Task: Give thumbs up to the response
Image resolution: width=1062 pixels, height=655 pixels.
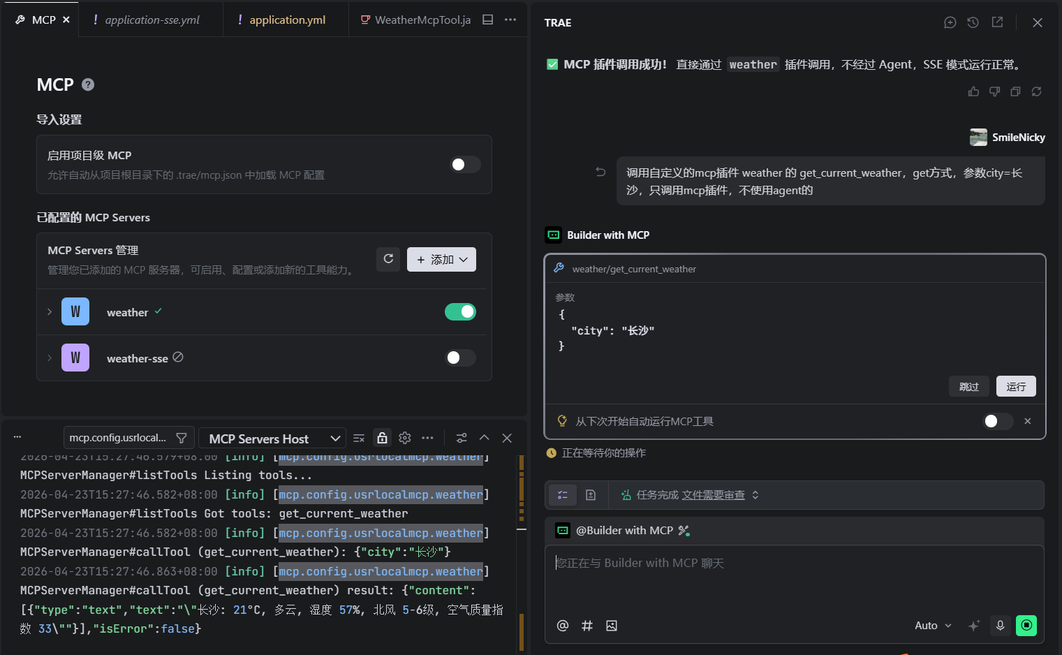Action: pos(973,91)
